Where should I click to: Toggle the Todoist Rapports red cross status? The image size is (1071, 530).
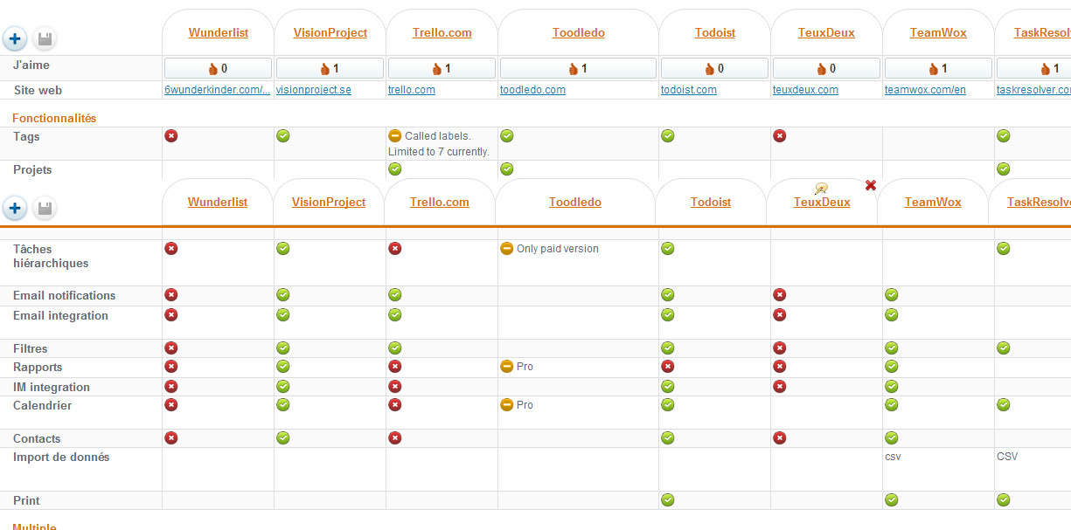668,367
